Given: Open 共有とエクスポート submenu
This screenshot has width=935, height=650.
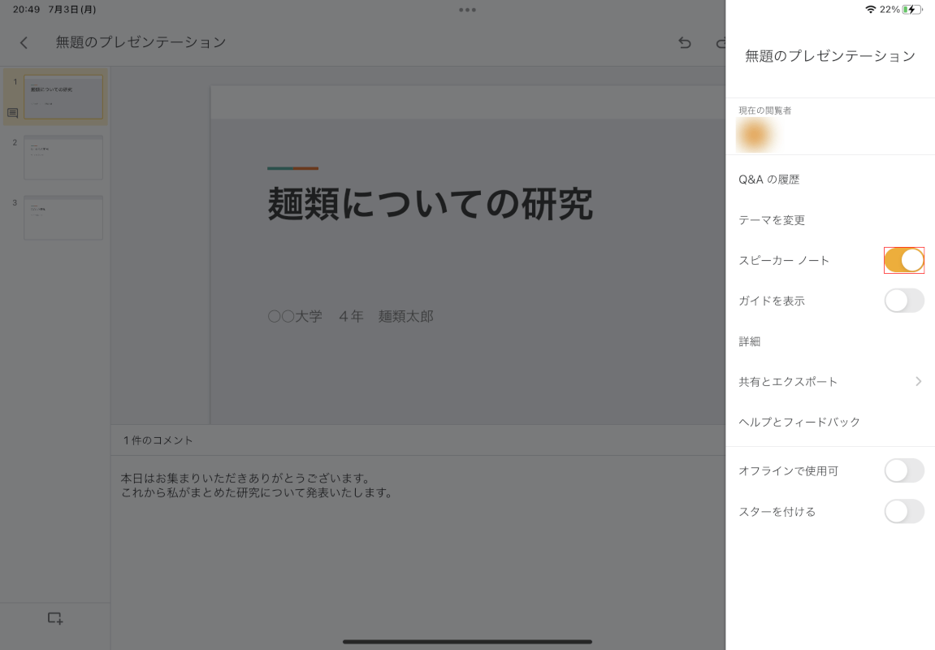Looking at the screenshot, I should click(x=830, y=382).
